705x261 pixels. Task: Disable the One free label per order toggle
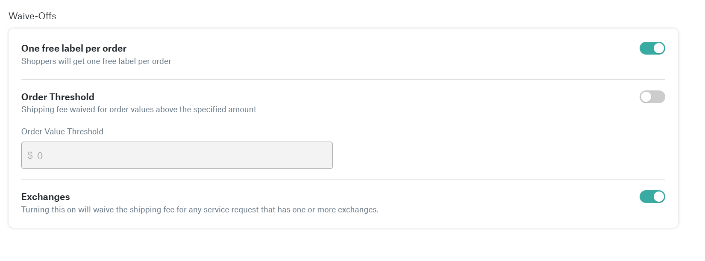point(652,48)
